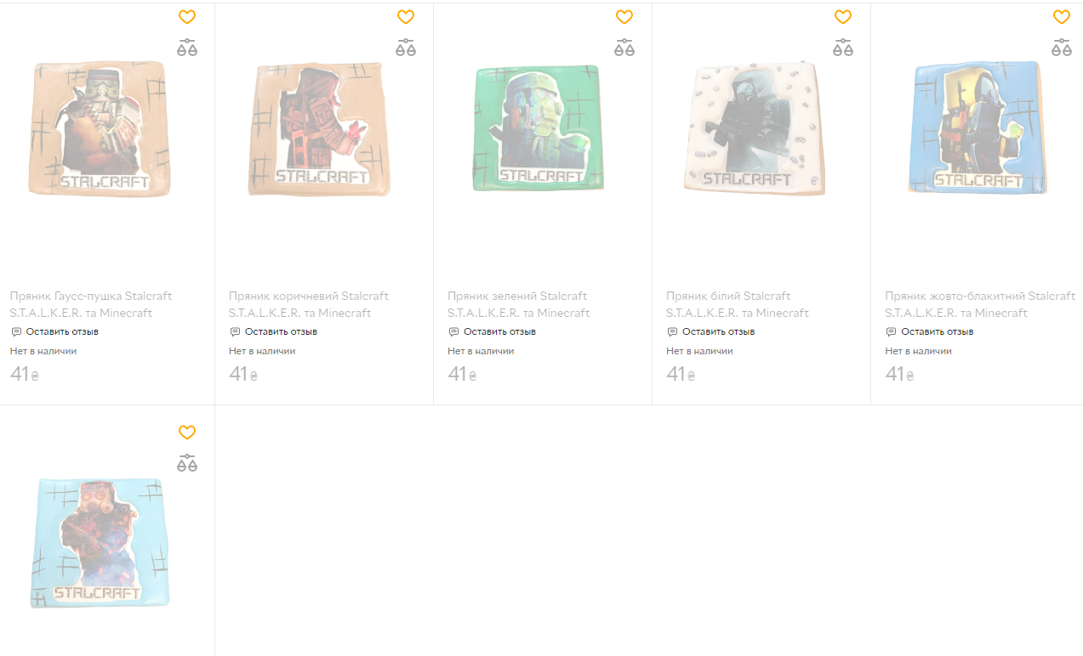
Task: Click compare scales icon on Гаусс-пушка gingerbread
Action: [x=187, y=48]
